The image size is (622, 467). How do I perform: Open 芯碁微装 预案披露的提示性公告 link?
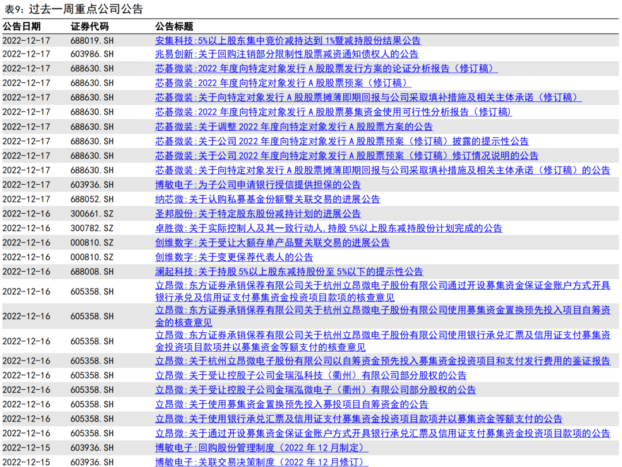(342, 141)
